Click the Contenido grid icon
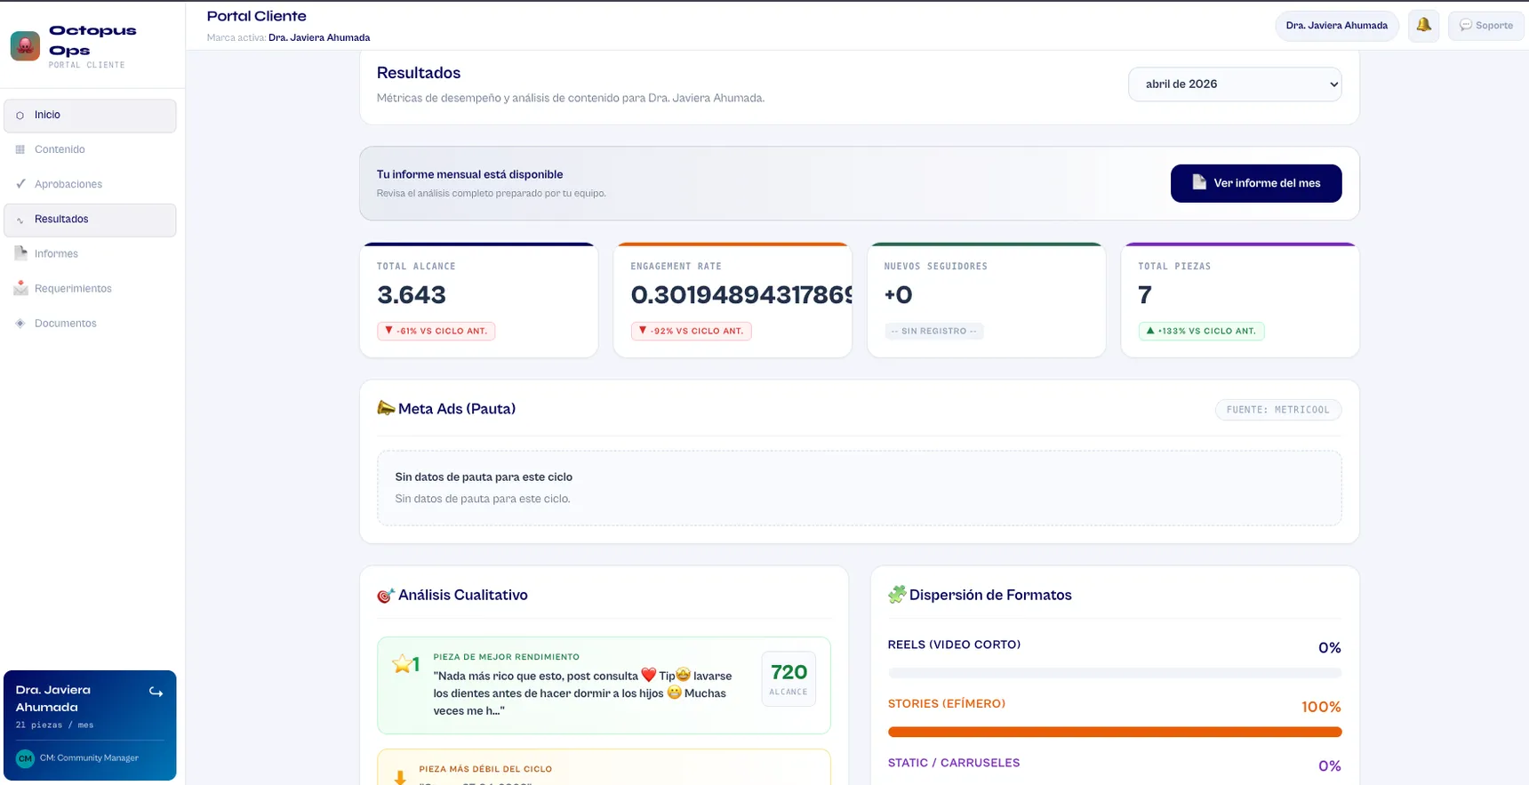Image resolution: width=1529 pixels, height=785 pixels. [x=20, y=149]
